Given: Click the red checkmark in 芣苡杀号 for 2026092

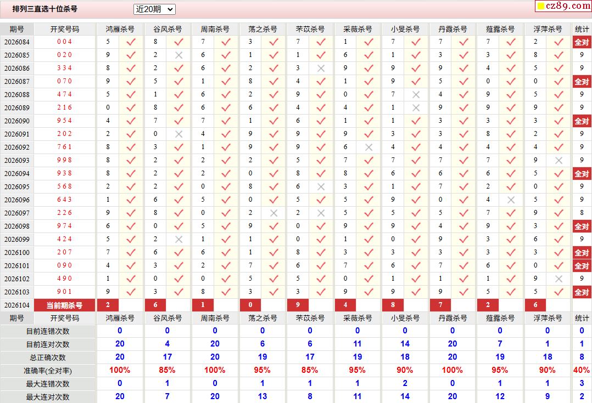Looking at the screenshot, I should 321,147.
